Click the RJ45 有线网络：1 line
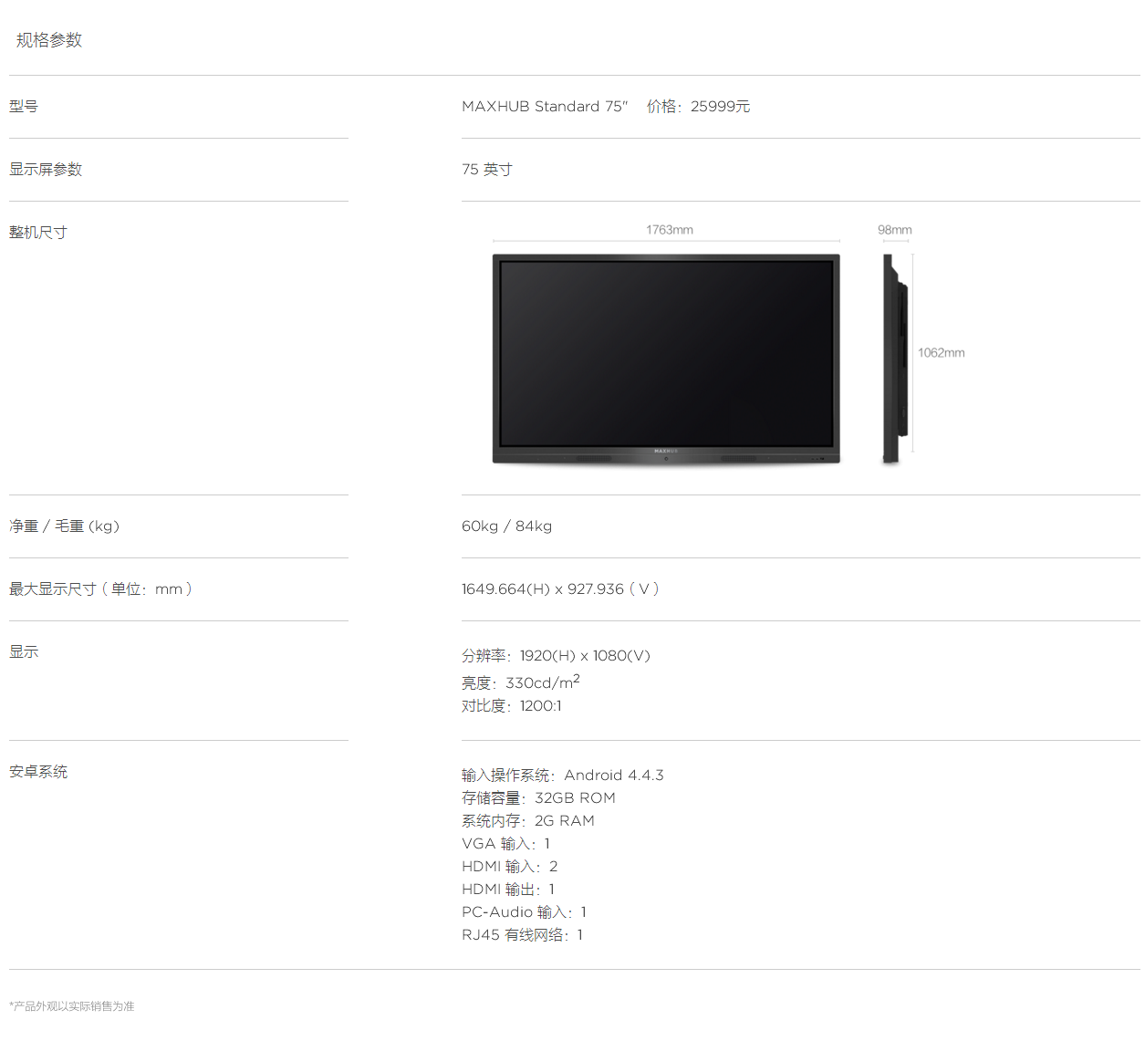This screenshot has width=1145, height=1041. coord(522,935)
